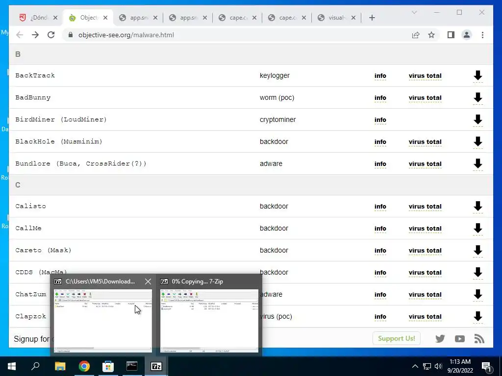Reload the page
This screenshot has height=376, width=502.
pyautogui.click(x=51, y=35)
